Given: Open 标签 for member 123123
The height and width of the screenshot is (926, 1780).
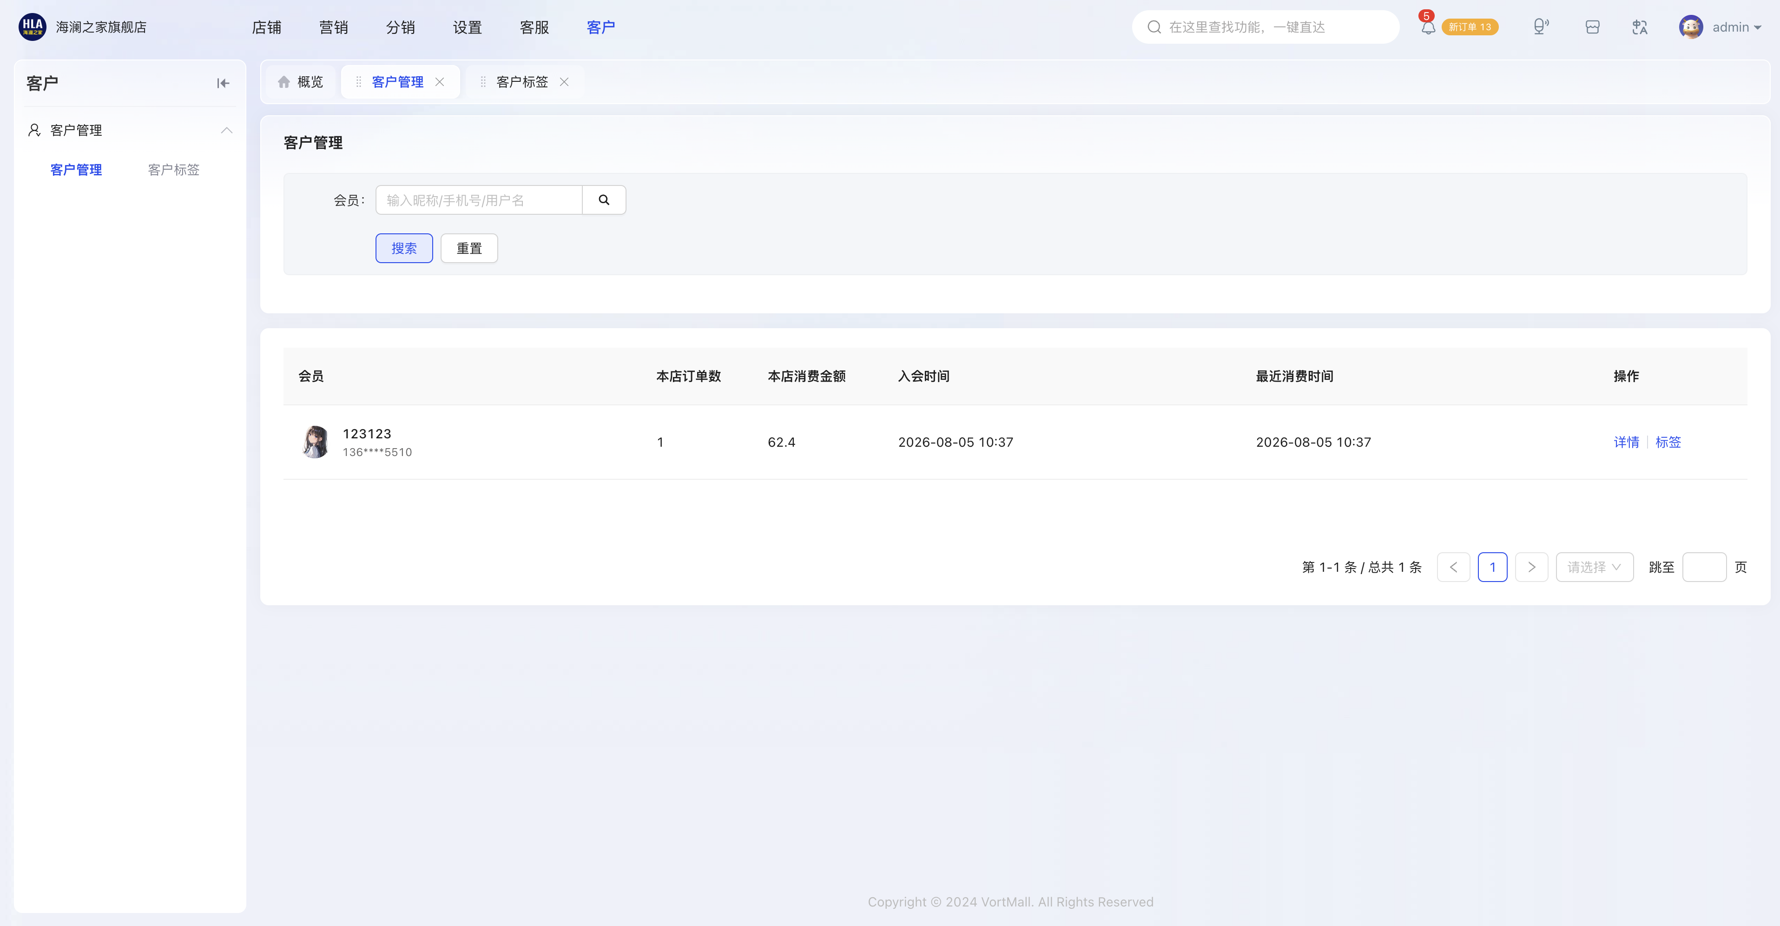Looking at the screenshot, I should click(x=1668, y=442).
